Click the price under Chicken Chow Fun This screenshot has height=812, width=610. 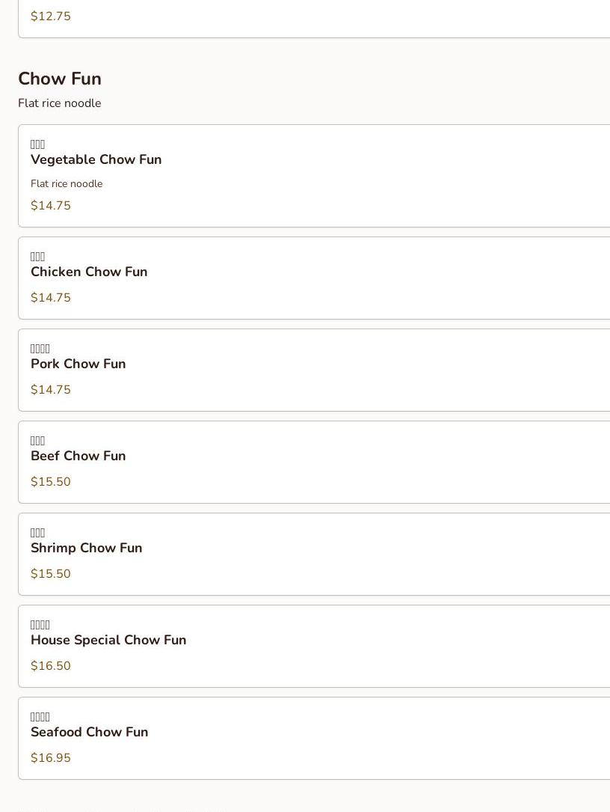(x=51, y=298)
